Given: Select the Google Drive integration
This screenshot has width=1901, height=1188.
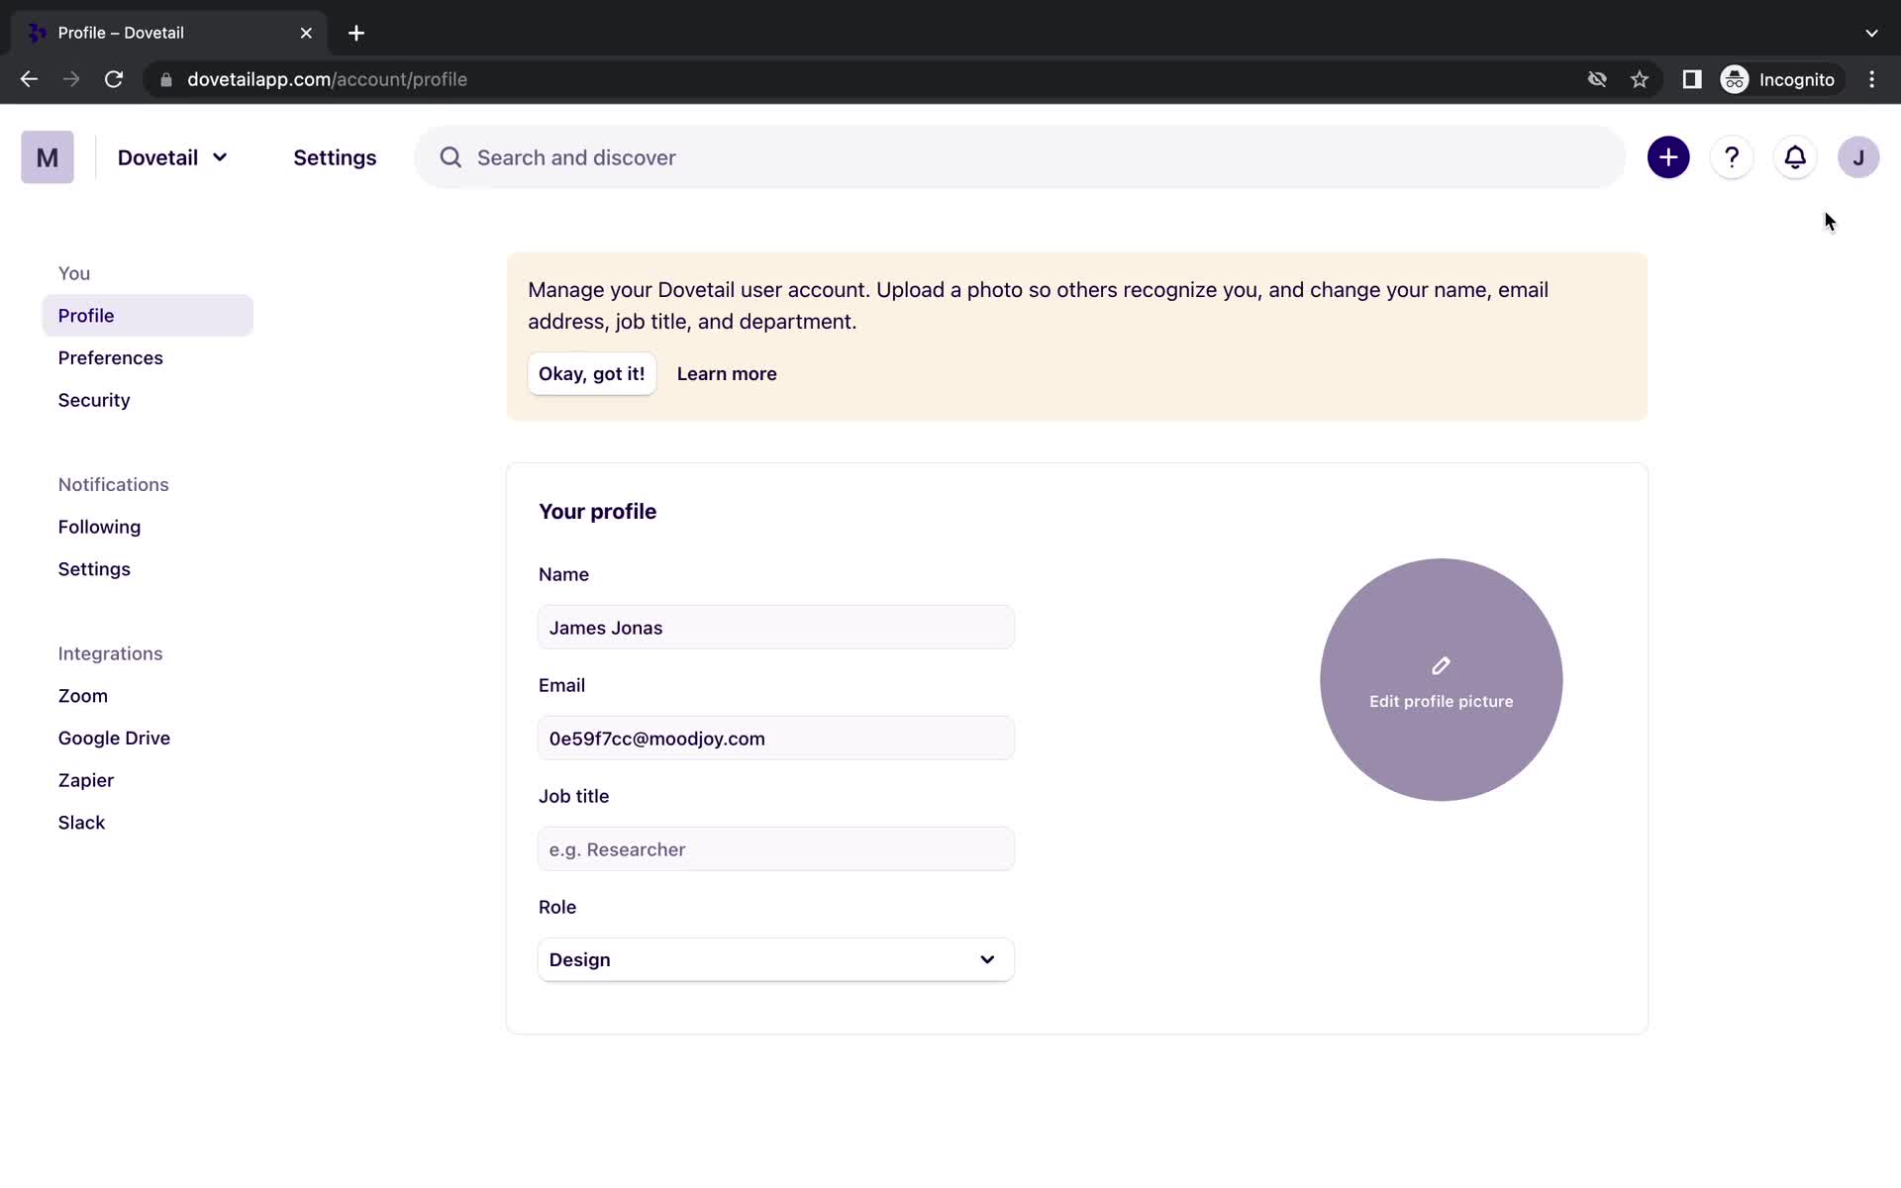Looking at the screenshot, I should (114, 737).
